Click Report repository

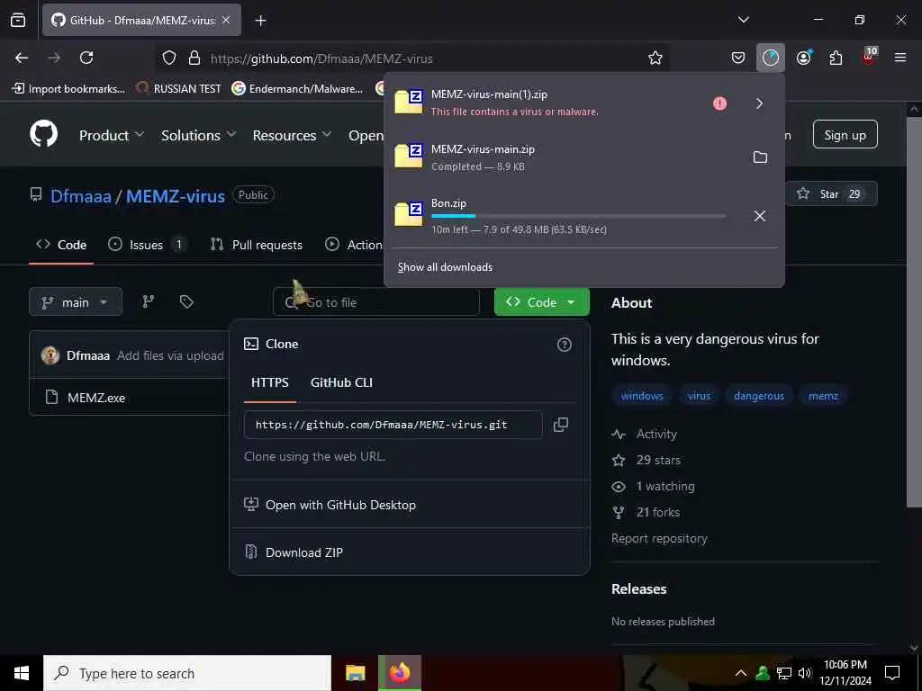(x=659, y=539)
